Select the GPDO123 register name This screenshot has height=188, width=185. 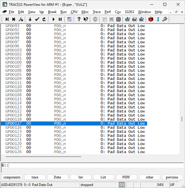pos(14,132)
